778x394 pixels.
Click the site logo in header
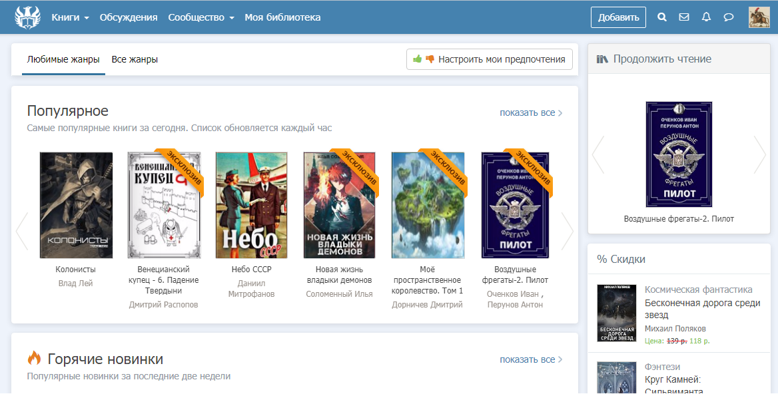[27, 17]
